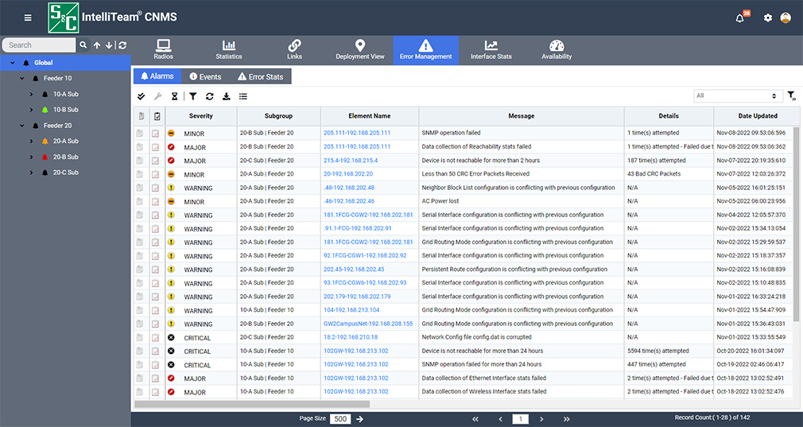Download the alarms list
The image size is (803, 427).
pyautogui.click(x=226, y=96)
